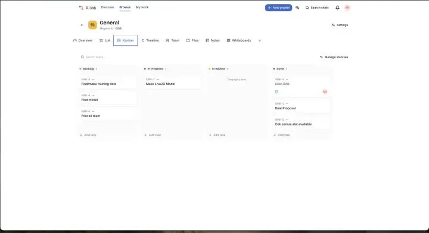Open Manage statuses

334,57
